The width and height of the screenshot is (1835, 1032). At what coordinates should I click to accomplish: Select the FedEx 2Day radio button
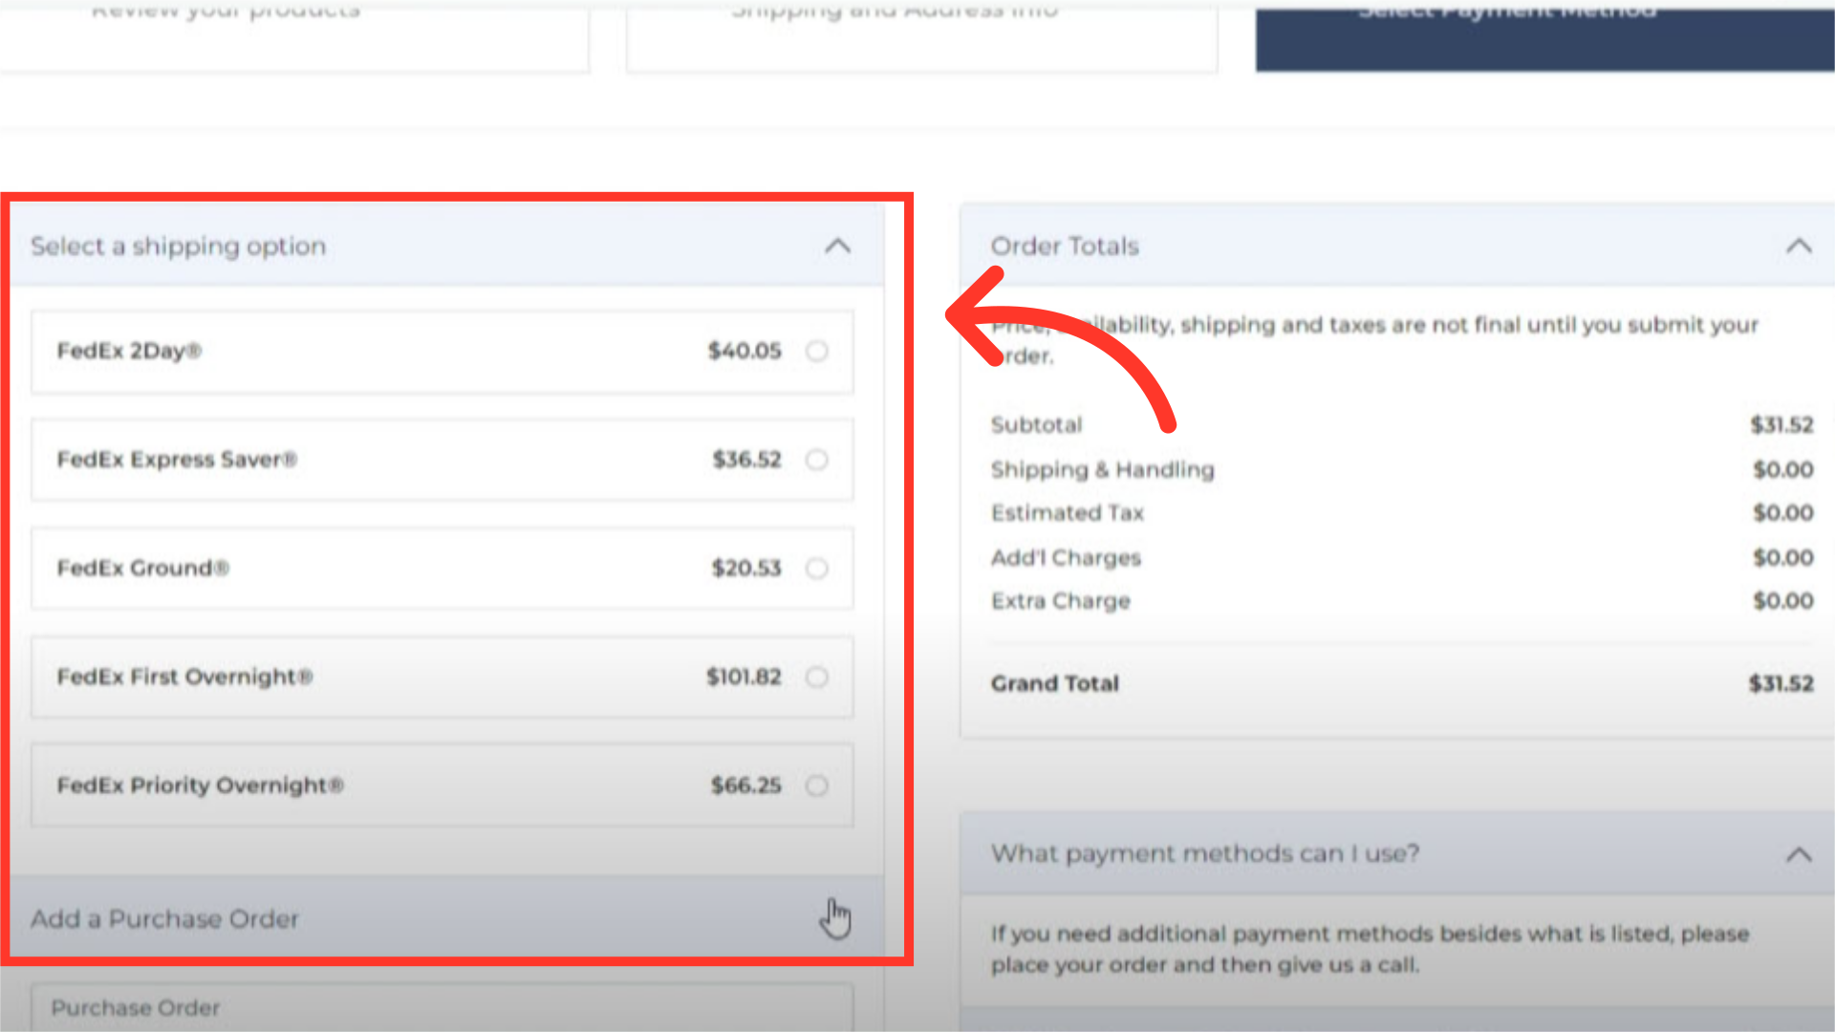click(816, 351)
